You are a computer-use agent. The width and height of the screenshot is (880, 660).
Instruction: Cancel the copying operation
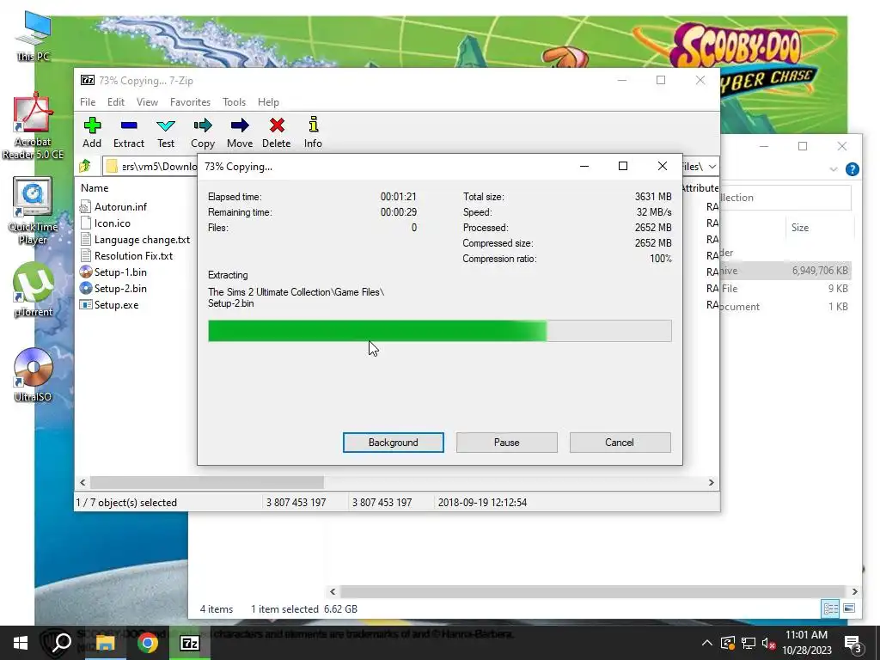[620, 443]
